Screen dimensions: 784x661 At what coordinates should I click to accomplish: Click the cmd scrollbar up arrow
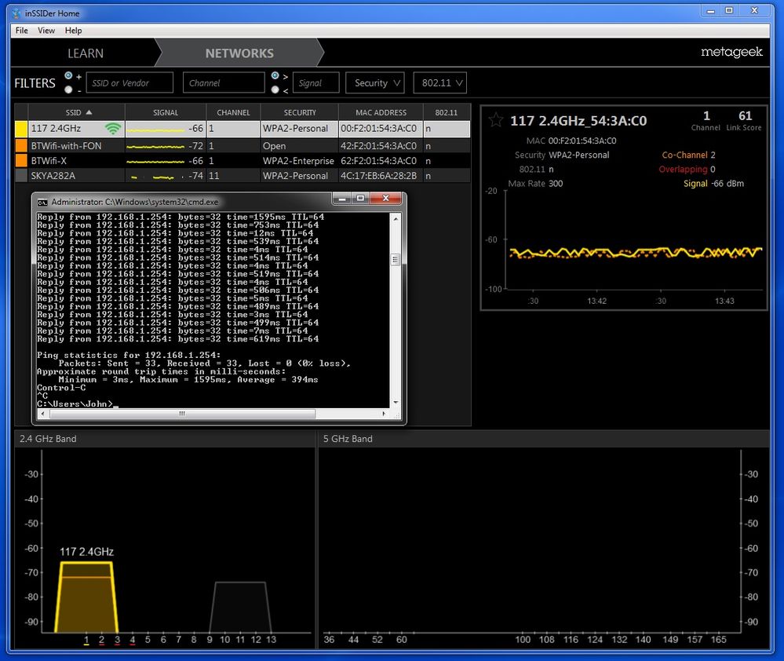pos(396,219)
